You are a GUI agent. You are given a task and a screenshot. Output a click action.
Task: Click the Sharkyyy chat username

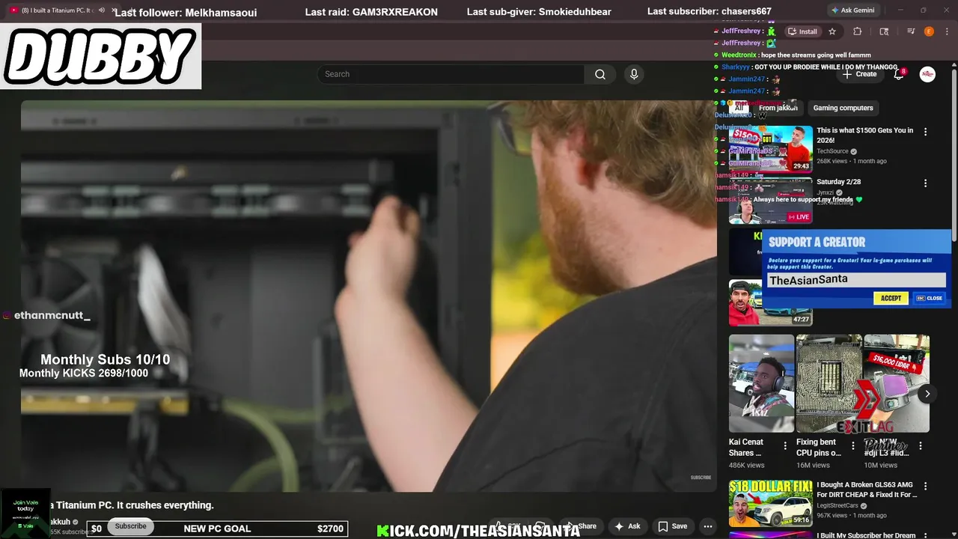click(736, 67)
